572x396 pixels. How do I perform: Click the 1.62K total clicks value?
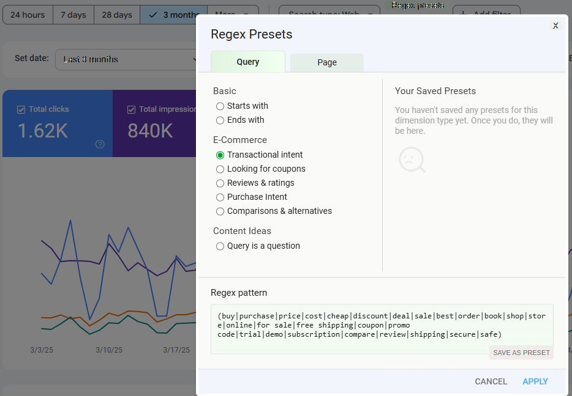43,131
